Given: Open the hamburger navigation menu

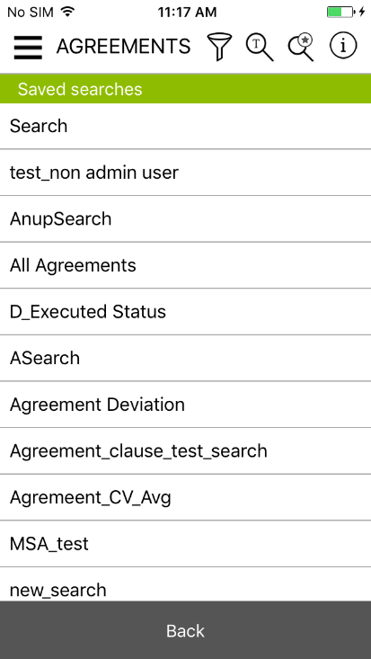Looking at the screenshot, I should (x=28, y=47).
